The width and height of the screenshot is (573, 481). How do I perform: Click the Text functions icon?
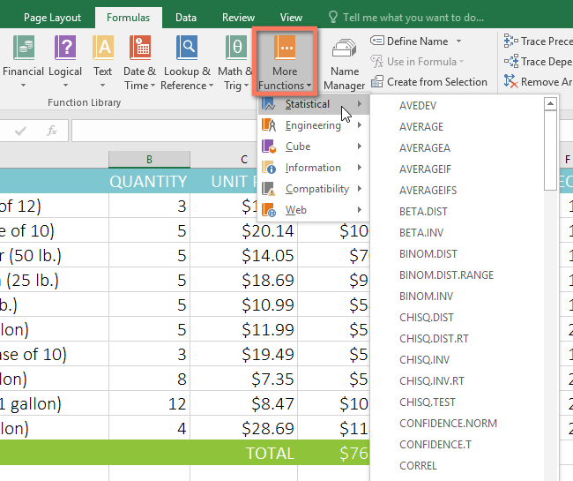coord(103,61)
